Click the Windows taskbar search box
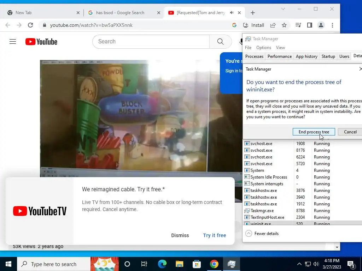This screenshot has width=362, height=271. click(x=54, y=264)
